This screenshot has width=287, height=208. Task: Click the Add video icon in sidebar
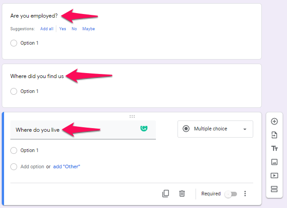click(x=274, y=176)
